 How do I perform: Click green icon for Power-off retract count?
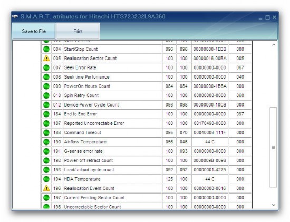tap(46, 160)
